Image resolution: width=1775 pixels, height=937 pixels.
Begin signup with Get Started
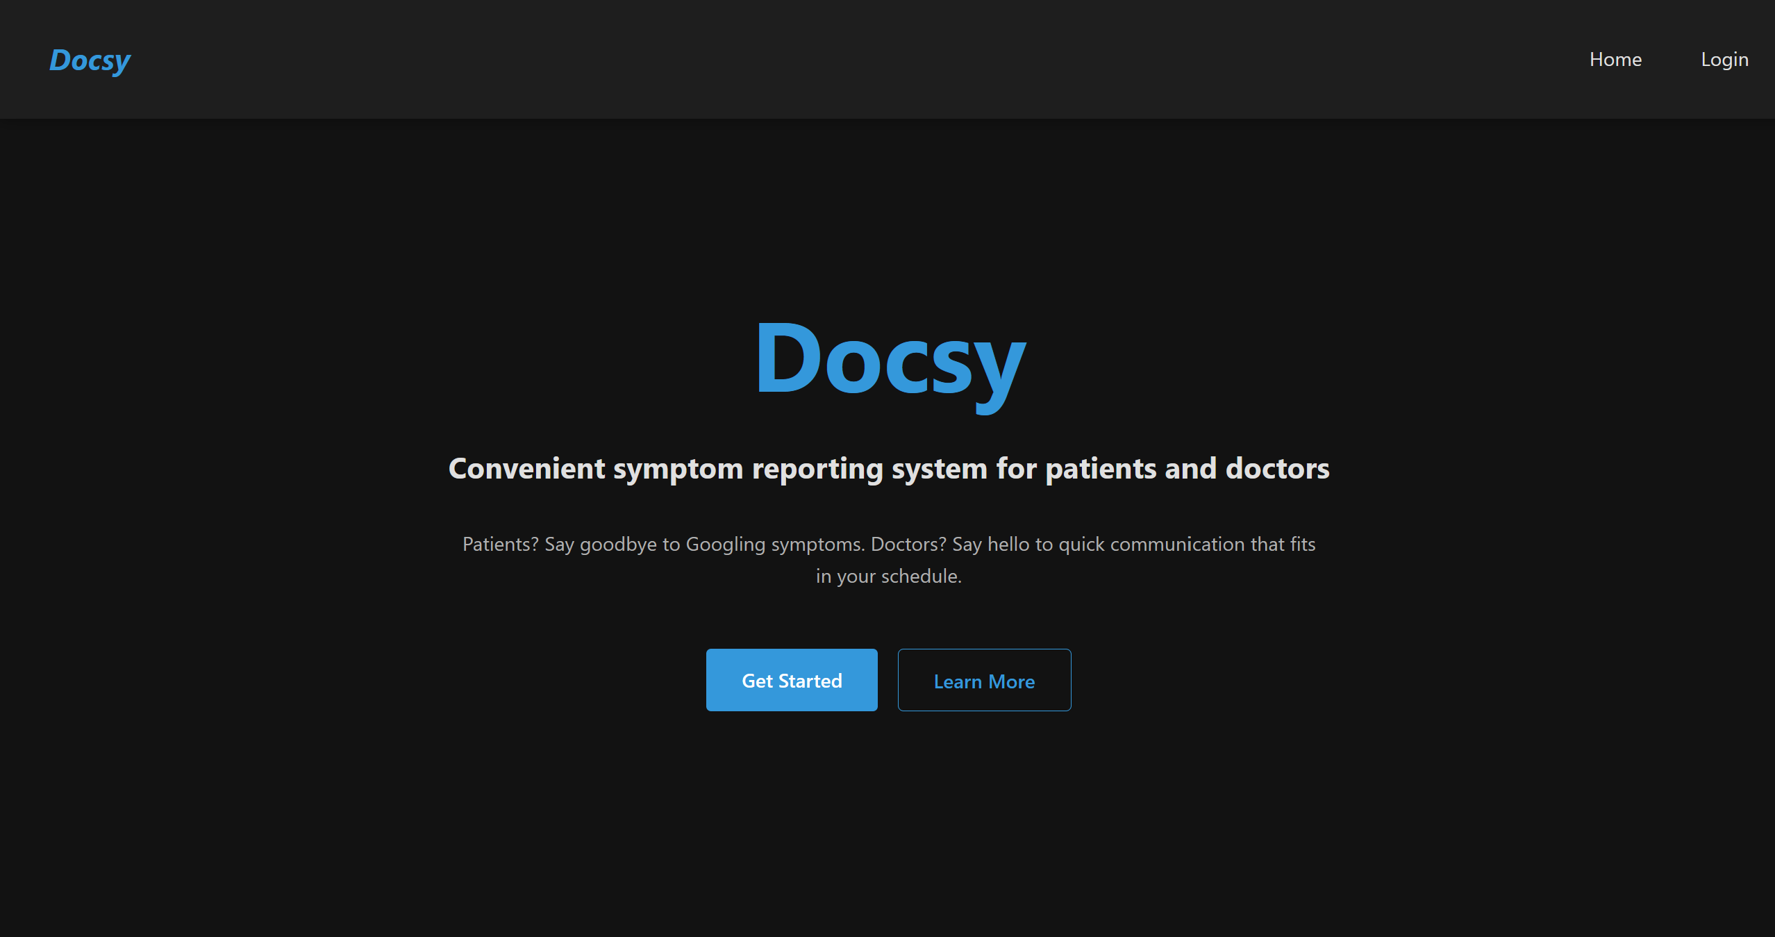[x=792, y=680]
